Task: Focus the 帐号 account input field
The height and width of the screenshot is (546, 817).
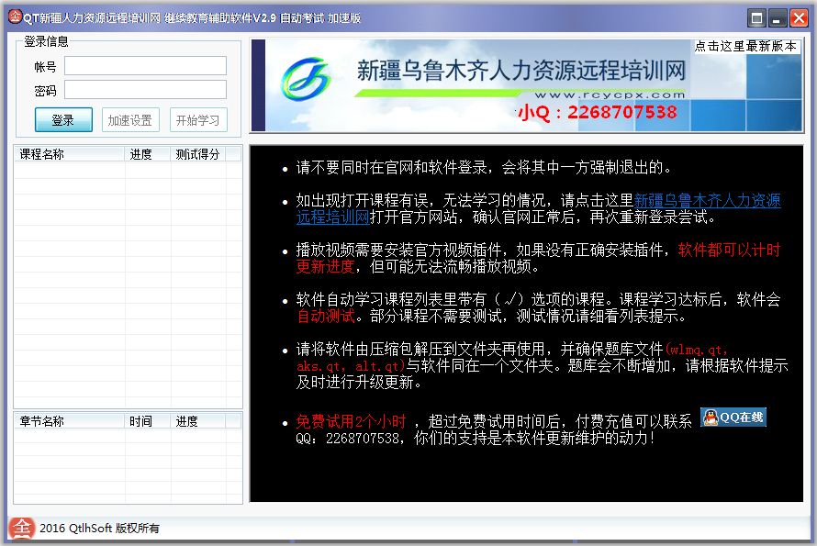Action: click(x=145, y=66)
